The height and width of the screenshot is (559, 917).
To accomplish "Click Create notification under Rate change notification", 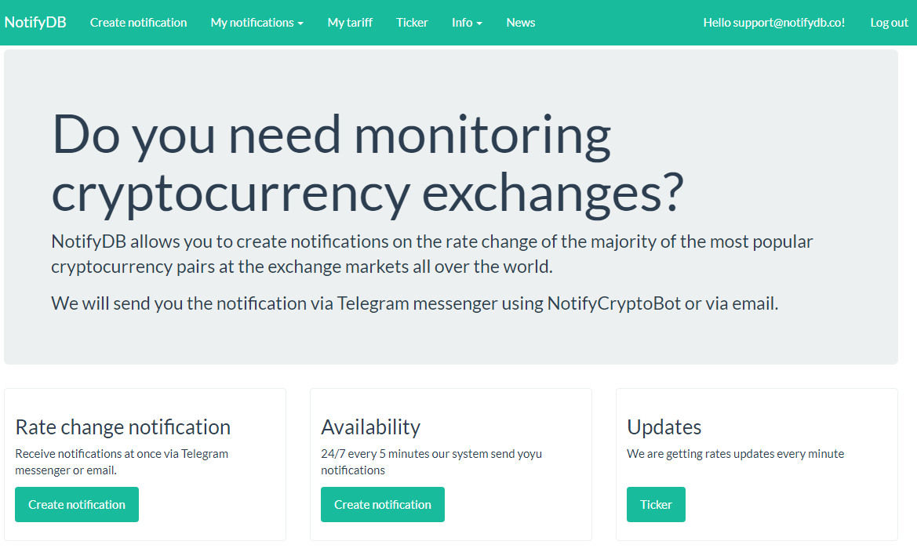I will (x=77, y=504).
